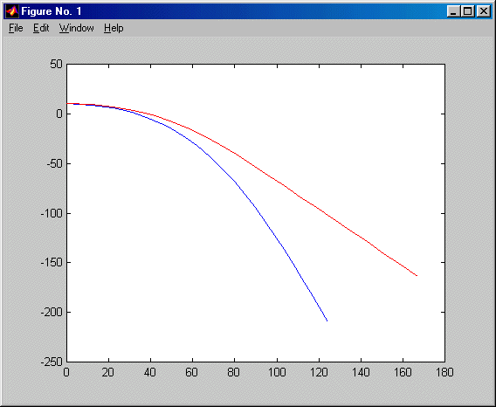This screenshot has width=496, height=407.
Task: Open the File menu
Action: pyautogui.click(x=16, y=28)
